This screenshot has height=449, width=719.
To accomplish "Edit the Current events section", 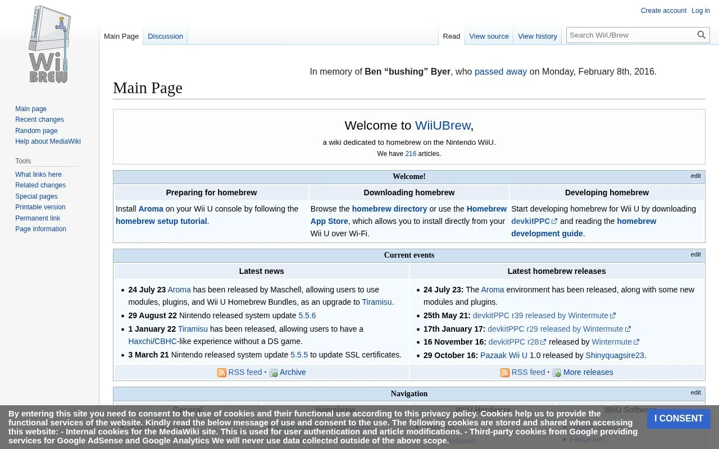I will (695, 254).
